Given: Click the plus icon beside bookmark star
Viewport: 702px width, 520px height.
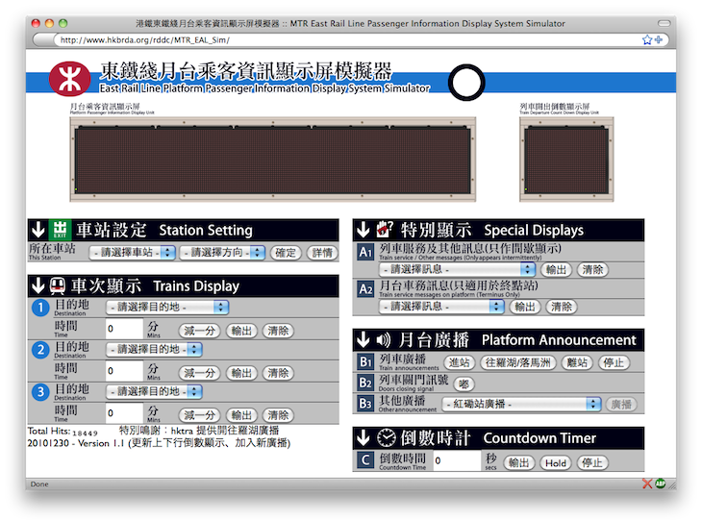Looking at the screenshot, I should pyautogui.click(x=659, y=39).
